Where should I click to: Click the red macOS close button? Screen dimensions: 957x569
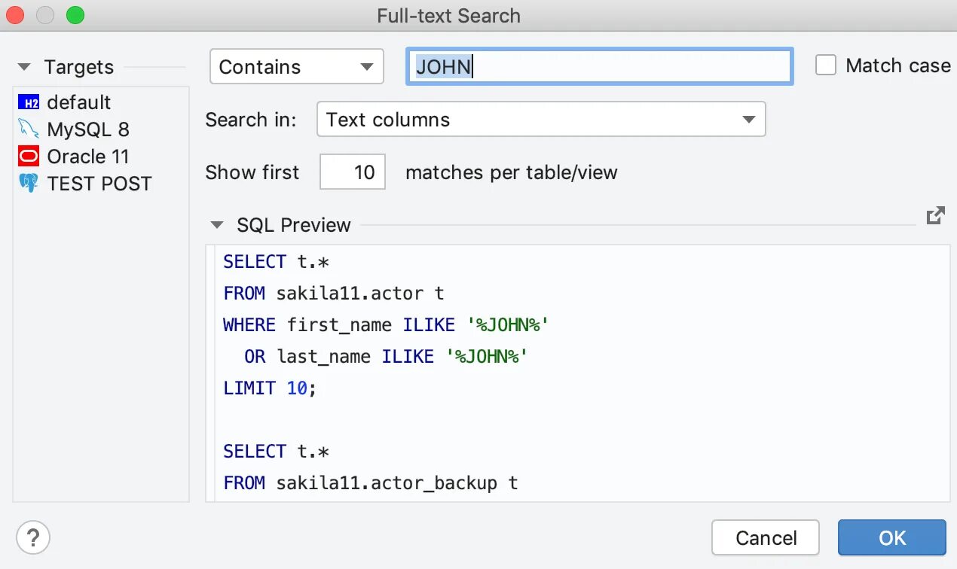click(15, 15)
